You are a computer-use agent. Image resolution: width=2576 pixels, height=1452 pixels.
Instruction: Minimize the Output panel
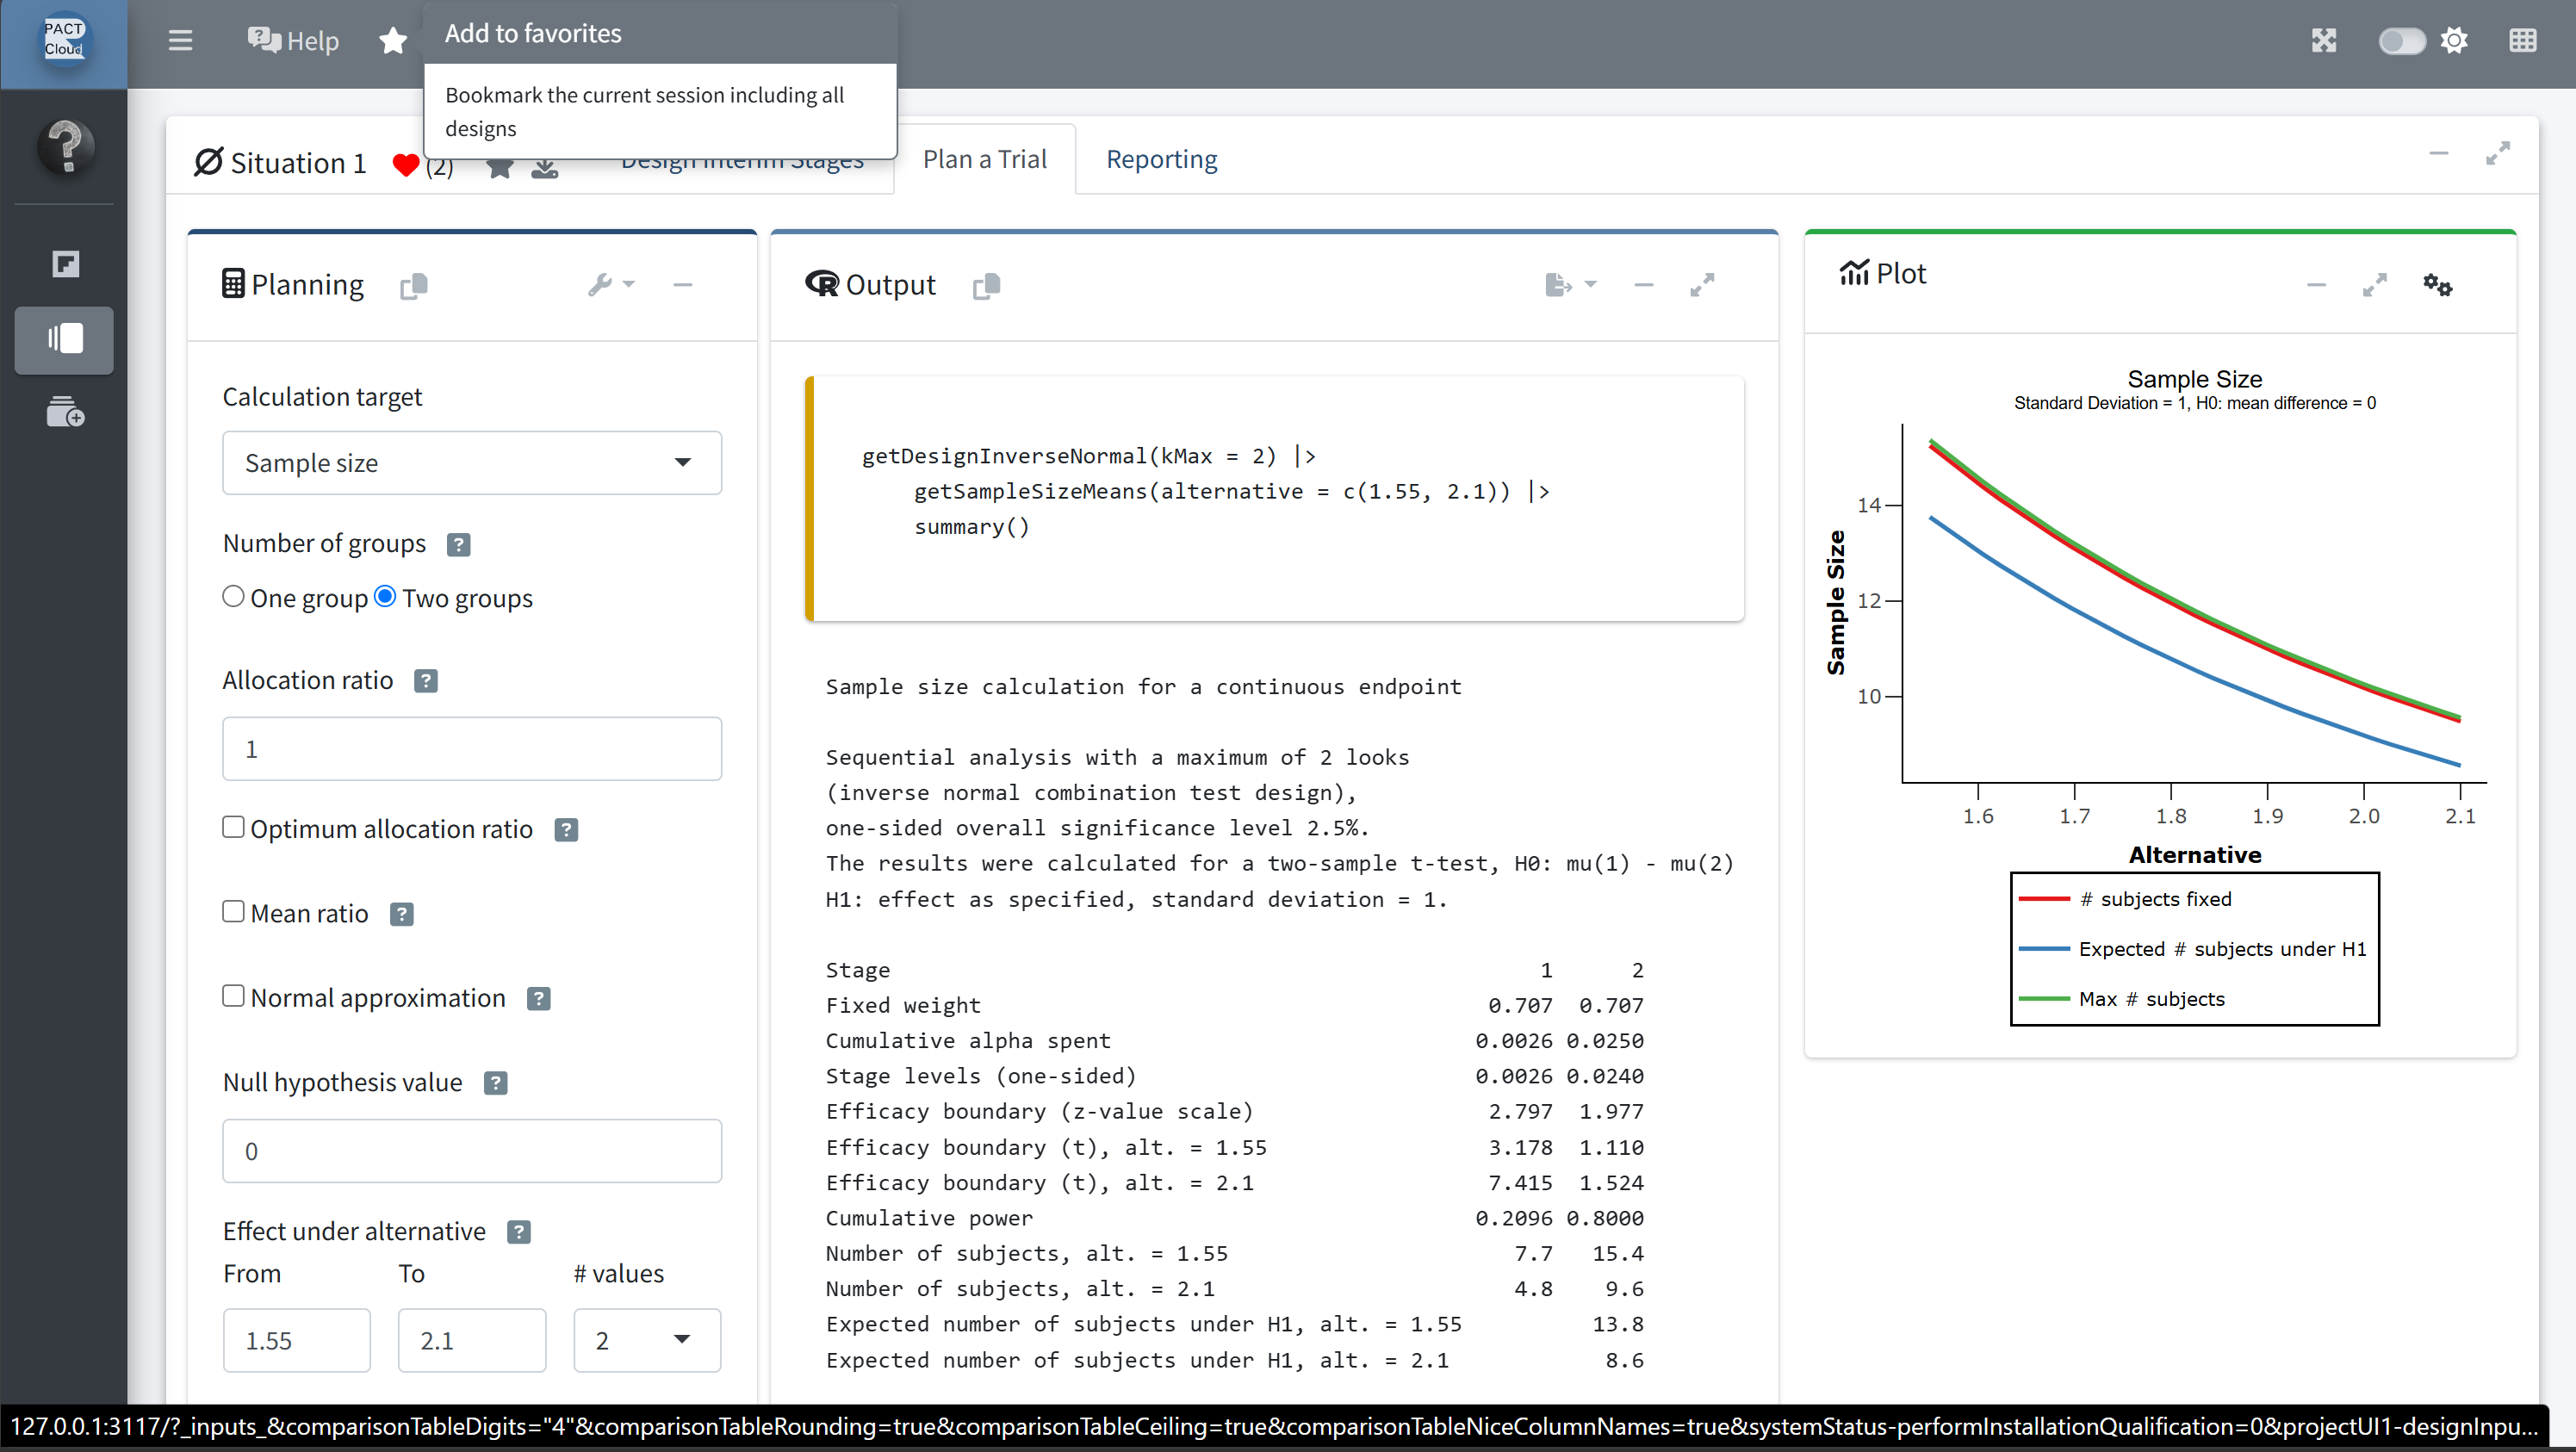click(1644, 285)
